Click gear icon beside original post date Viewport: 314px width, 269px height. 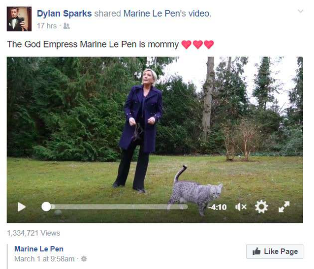tap(84, 259)
